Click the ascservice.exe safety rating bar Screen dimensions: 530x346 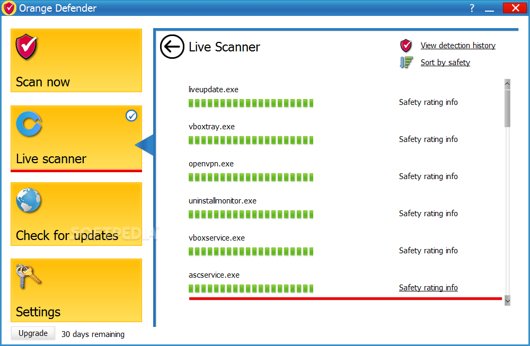click(x=251, y=289)
